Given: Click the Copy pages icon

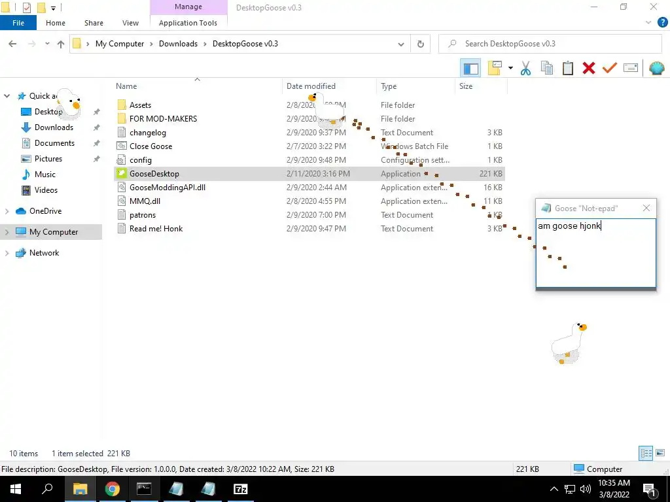Looking at the screenshot, I should (547, 68).
